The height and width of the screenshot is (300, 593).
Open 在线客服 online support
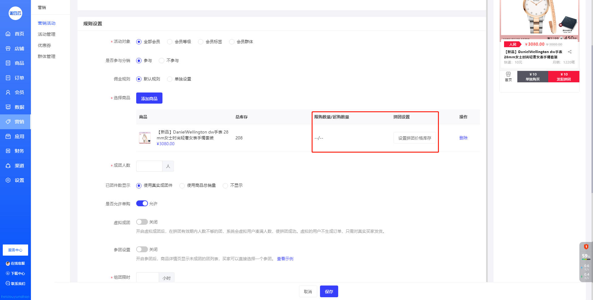point(15,264)
